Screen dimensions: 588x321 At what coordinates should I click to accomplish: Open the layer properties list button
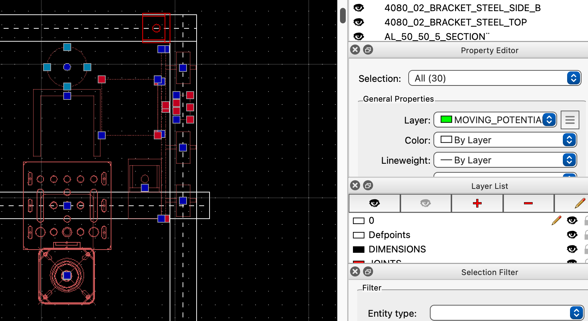point(570,120)
